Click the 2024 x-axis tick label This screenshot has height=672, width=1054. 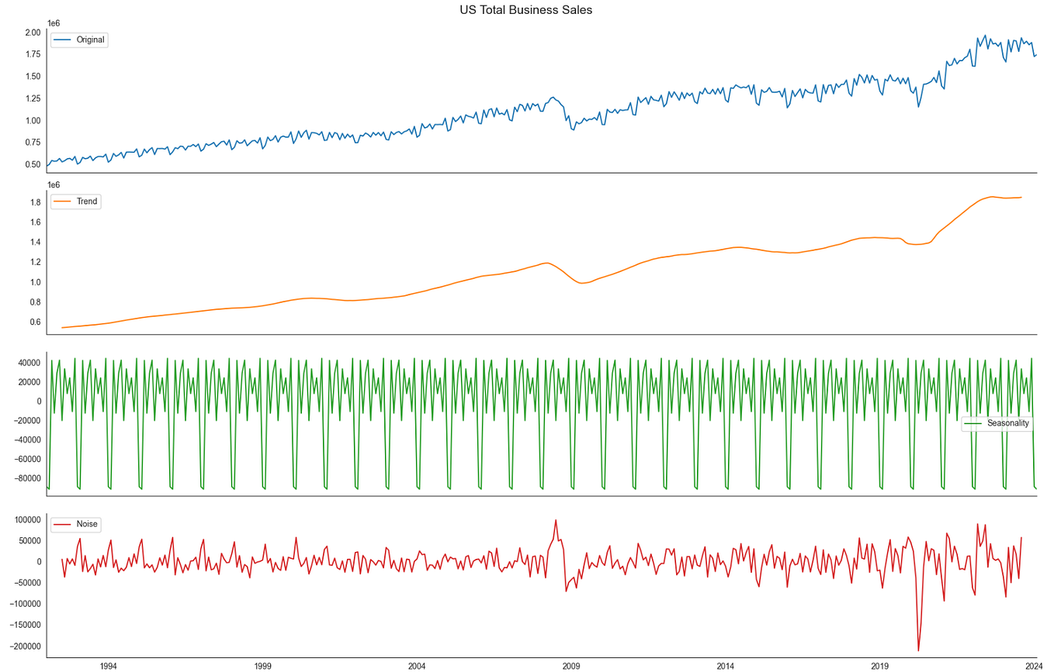point(1035,665)
